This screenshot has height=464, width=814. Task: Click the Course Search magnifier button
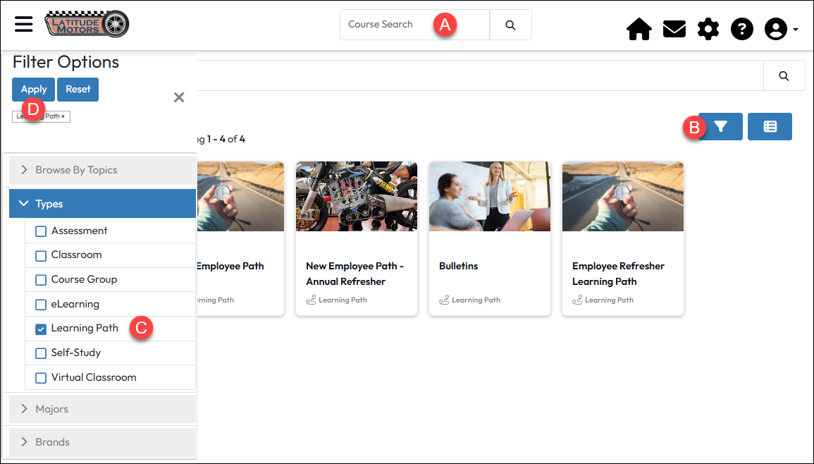[510, 25]
